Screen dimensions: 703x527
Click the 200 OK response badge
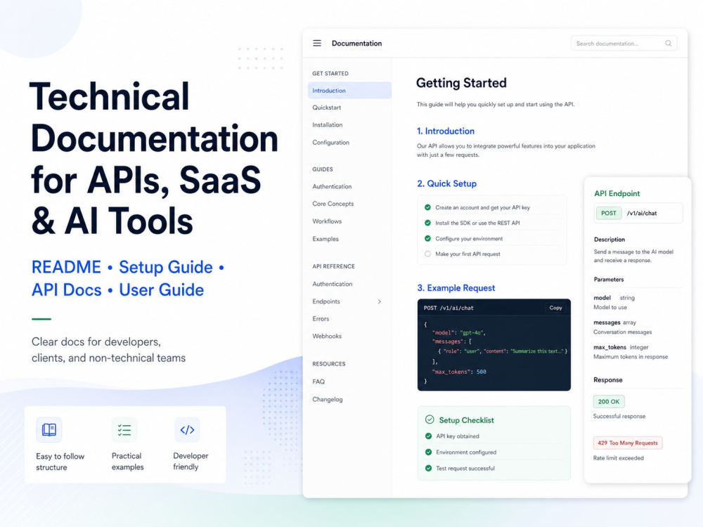point(608,401)
